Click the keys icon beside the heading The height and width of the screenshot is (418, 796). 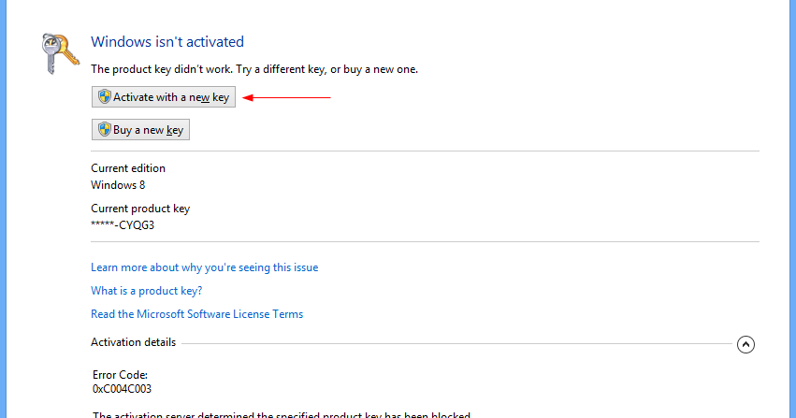coord(61,53)
